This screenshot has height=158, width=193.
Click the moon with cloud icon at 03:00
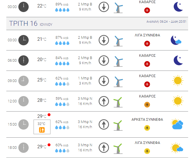coord(176,40)
